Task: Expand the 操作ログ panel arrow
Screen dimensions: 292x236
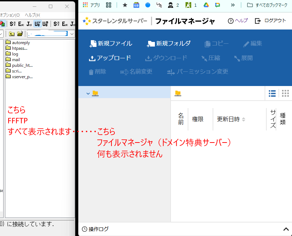Action: [x=286, y=229]
